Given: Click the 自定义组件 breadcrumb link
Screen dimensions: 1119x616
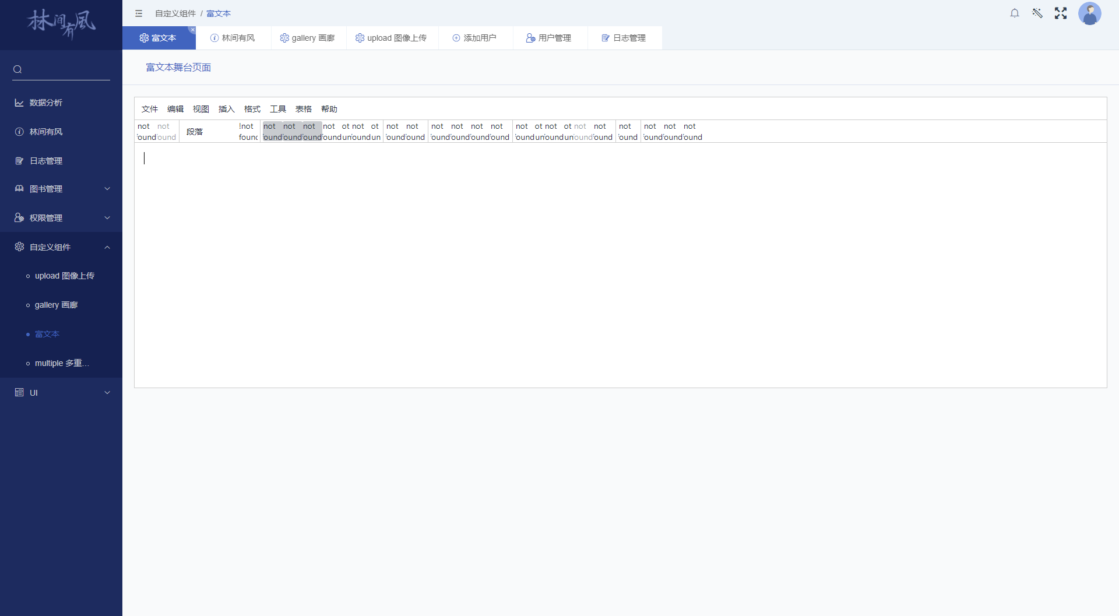Looking at the screenshot, I should (x=174, y=13).
